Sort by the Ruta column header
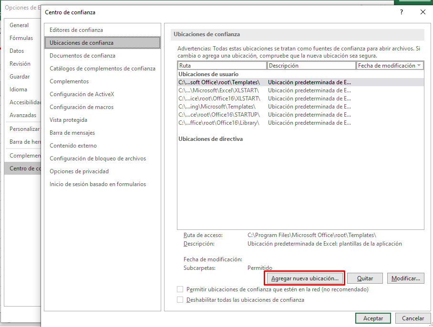The height and width of the screenshot is (327, 433). 222,66
